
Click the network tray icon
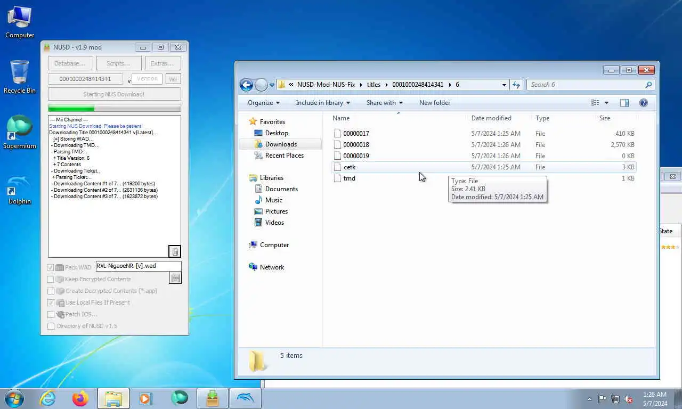[x=615, y=399]
